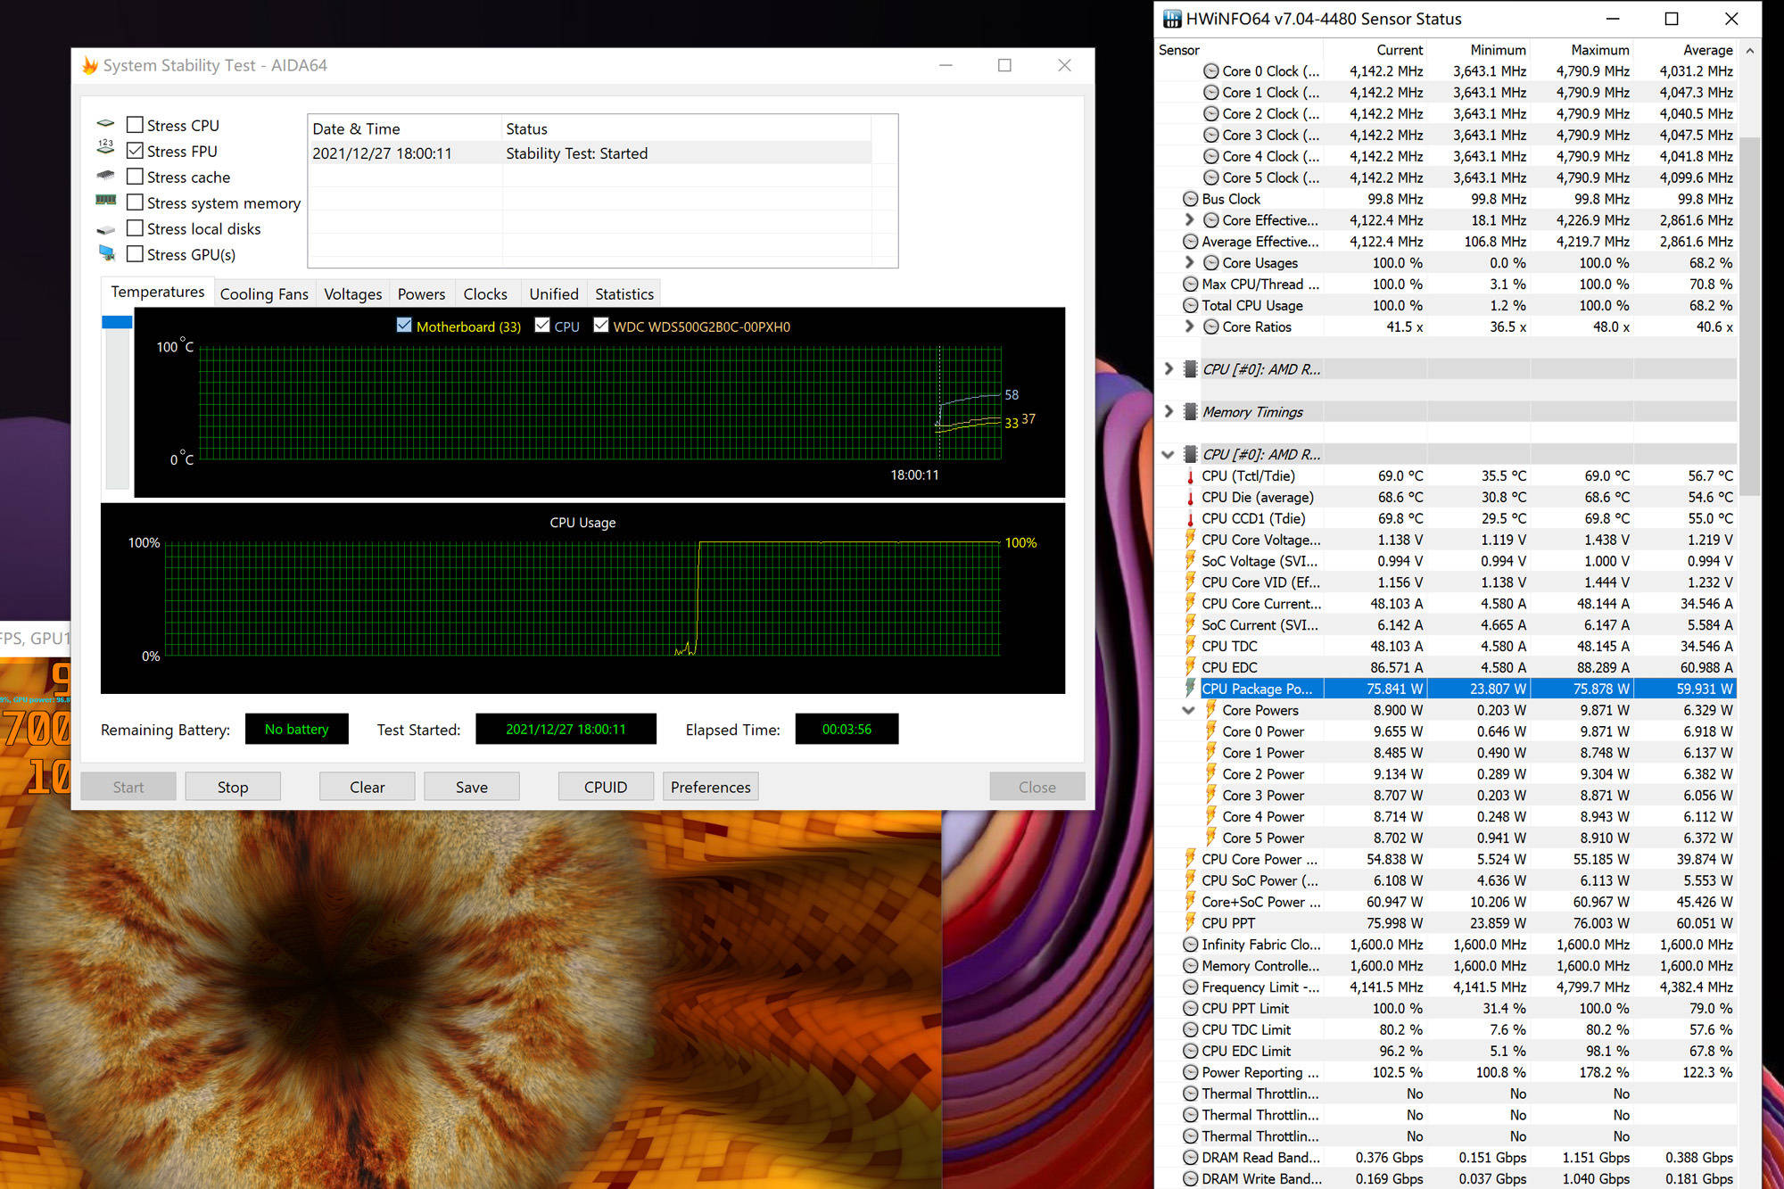Toggle the CPU temperature graph checkbox

click(542, 326)
